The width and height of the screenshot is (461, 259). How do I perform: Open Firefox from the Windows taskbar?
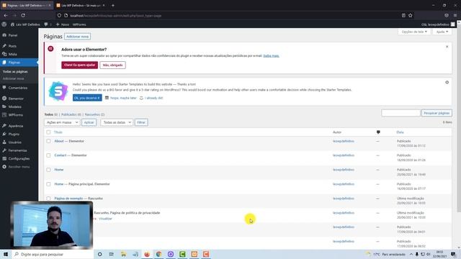147,254
